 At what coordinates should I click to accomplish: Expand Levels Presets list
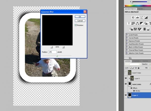tap(127, 35)
